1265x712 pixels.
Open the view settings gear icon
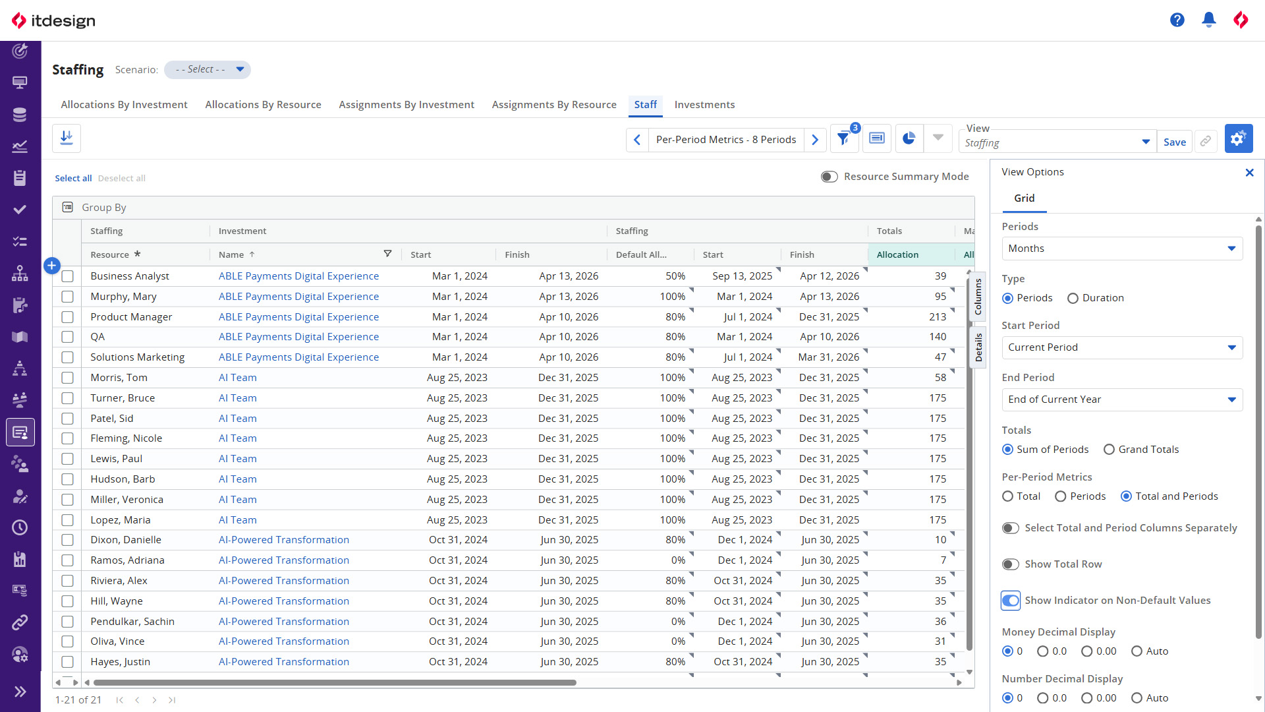point(1239,138)
